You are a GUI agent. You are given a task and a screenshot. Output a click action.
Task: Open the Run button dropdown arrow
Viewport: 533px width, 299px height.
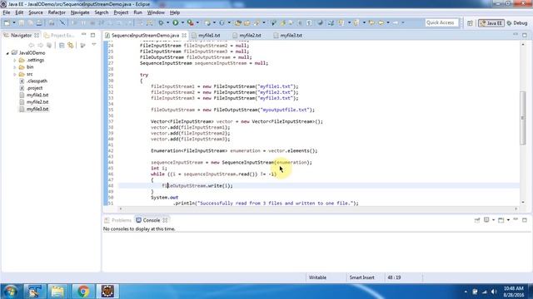click(182, 22)
